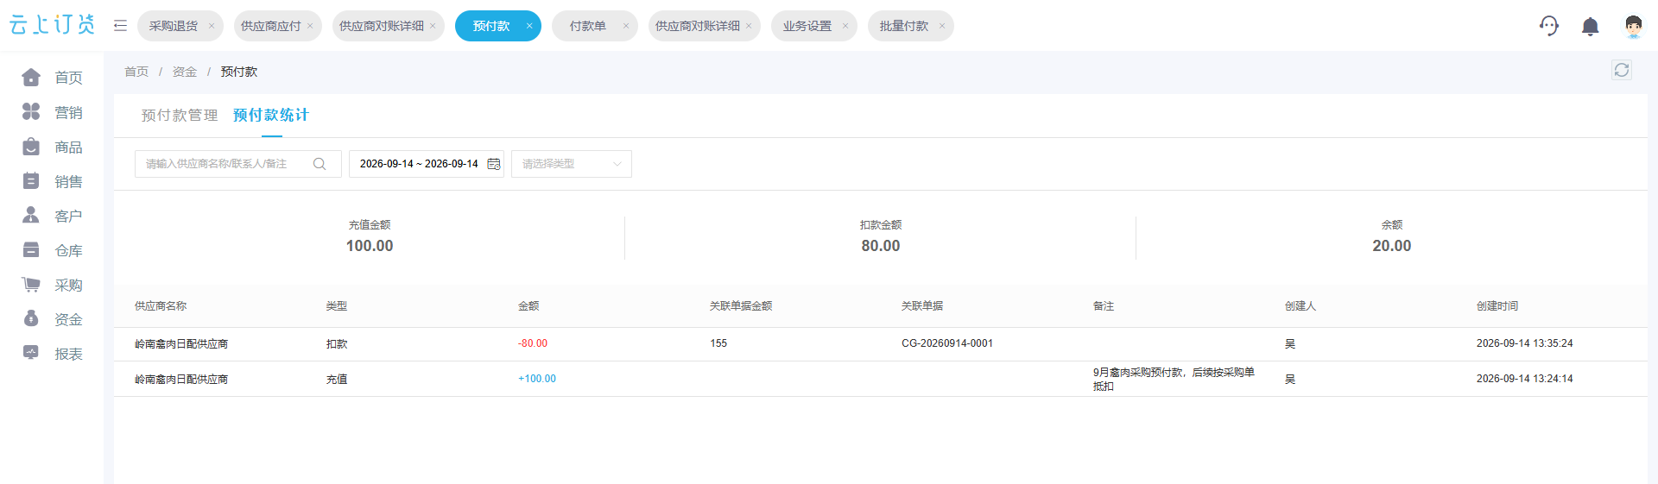Click related amount 155 cell

pos(718,343)
